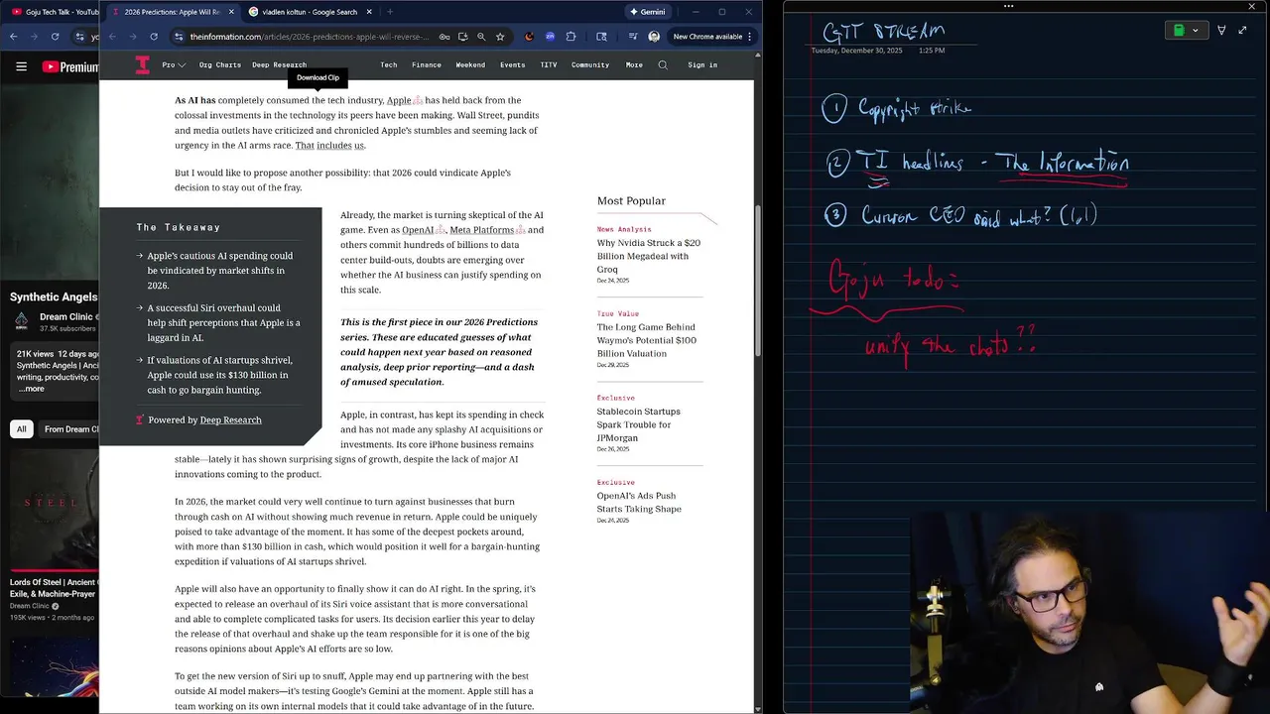1270x714 pixels.
Task: Close the 2026 Predictions tab
Action: click(230, 12)
